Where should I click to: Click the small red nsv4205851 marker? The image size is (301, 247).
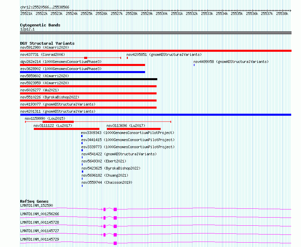click(x=127, y=58)
